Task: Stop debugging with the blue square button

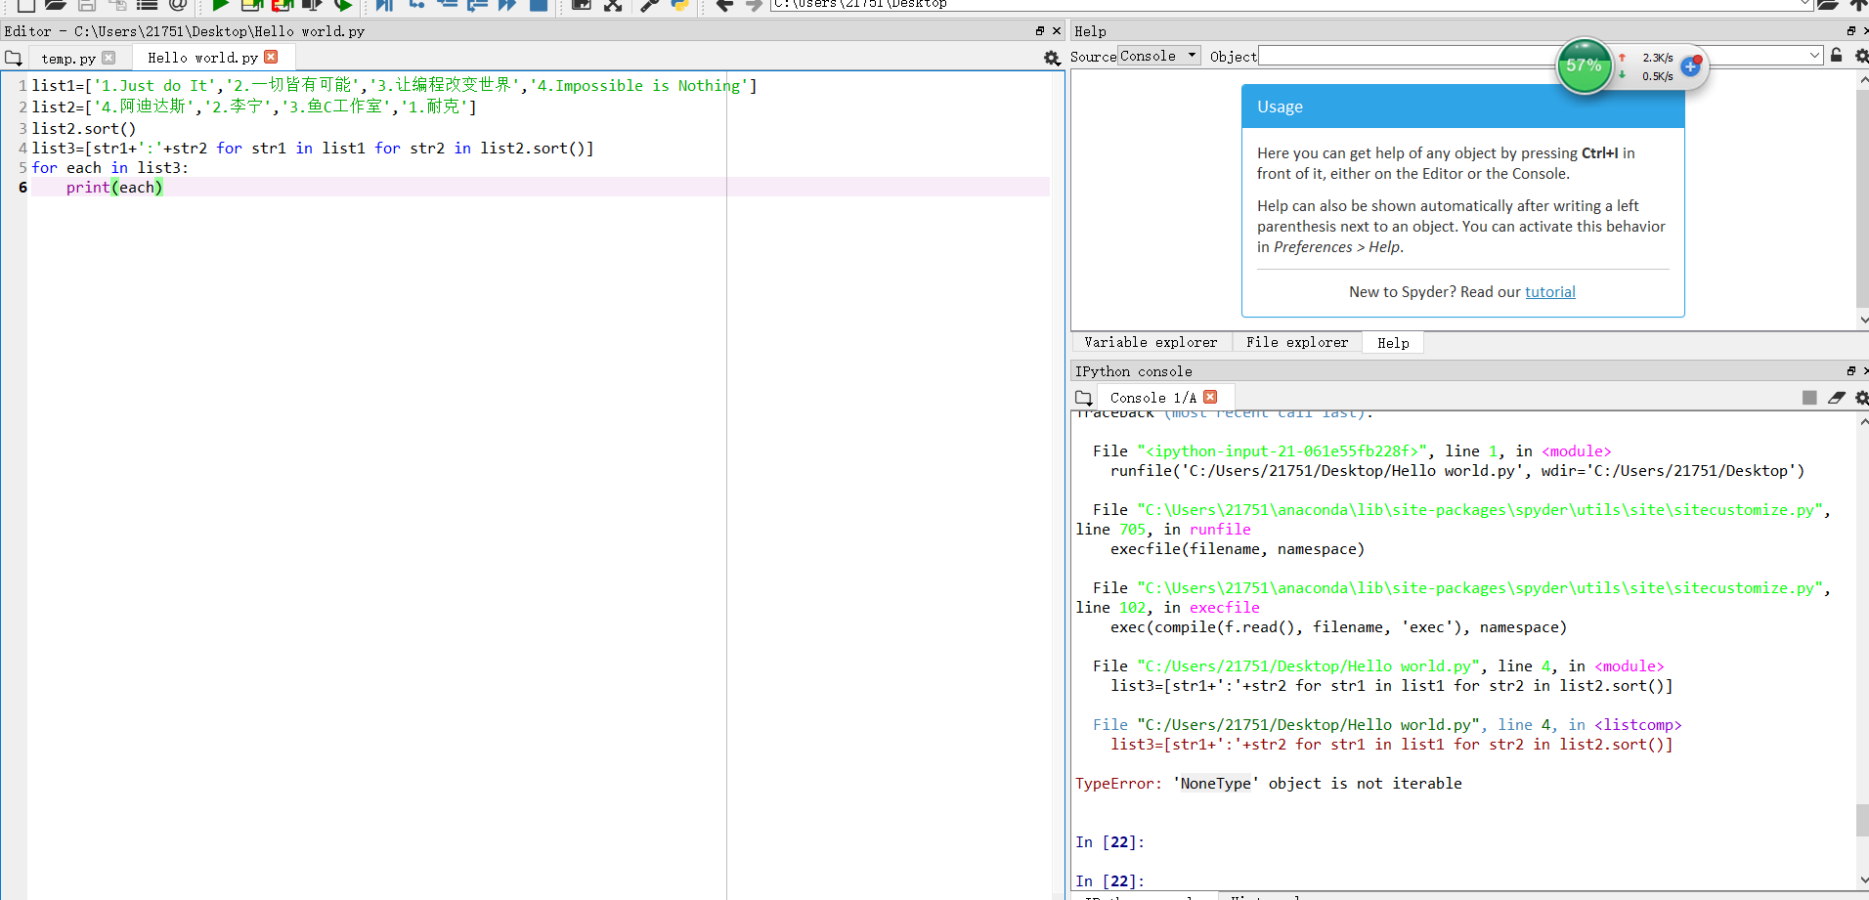Action: (538, 5)
